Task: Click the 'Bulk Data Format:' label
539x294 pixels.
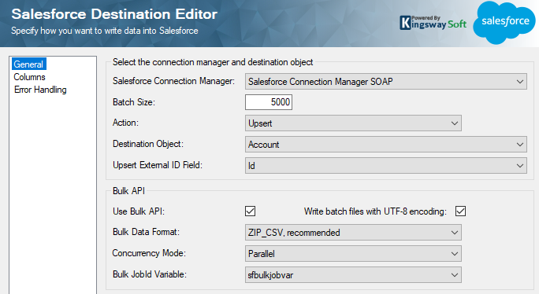Action: [146, 232]
